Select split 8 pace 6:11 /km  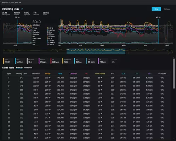pos(60,106)
